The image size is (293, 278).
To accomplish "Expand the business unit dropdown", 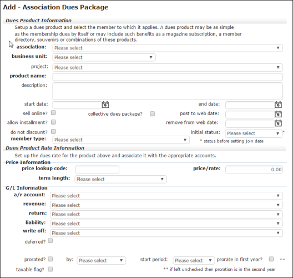I will click(104, 57).
